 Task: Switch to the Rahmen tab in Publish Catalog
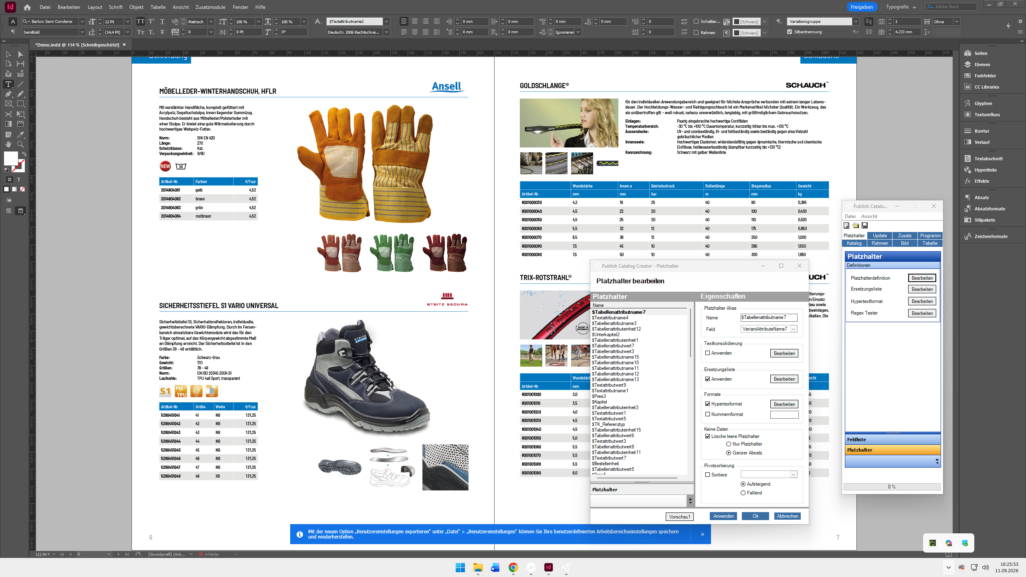[880, 243]
